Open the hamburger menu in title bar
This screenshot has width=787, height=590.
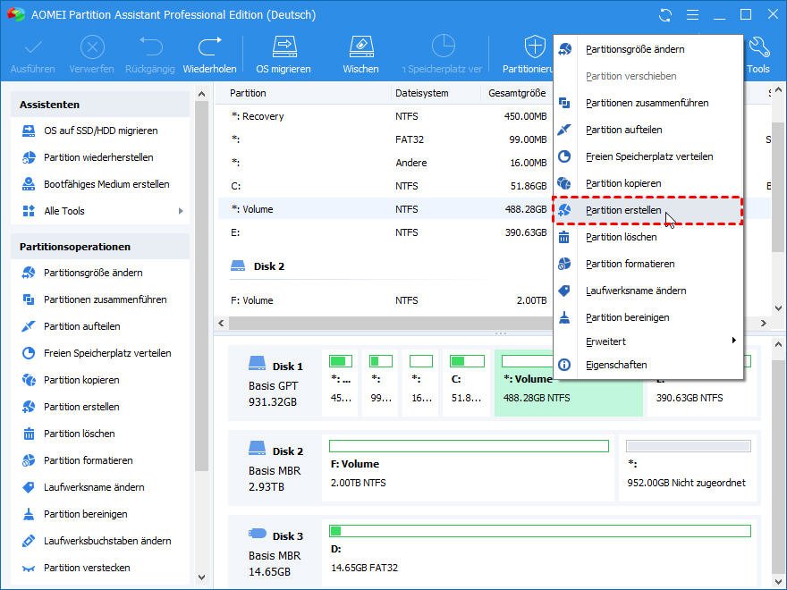point(691,15)
